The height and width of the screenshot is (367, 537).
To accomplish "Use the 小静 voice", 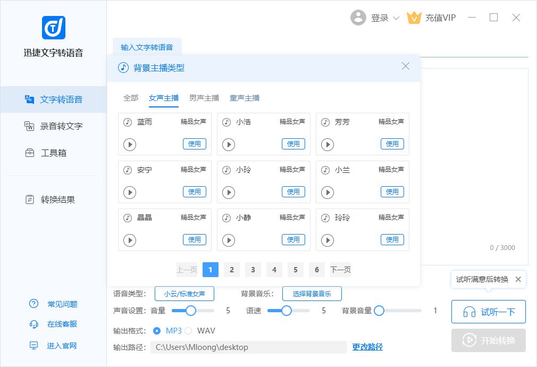I will (293, 240).
